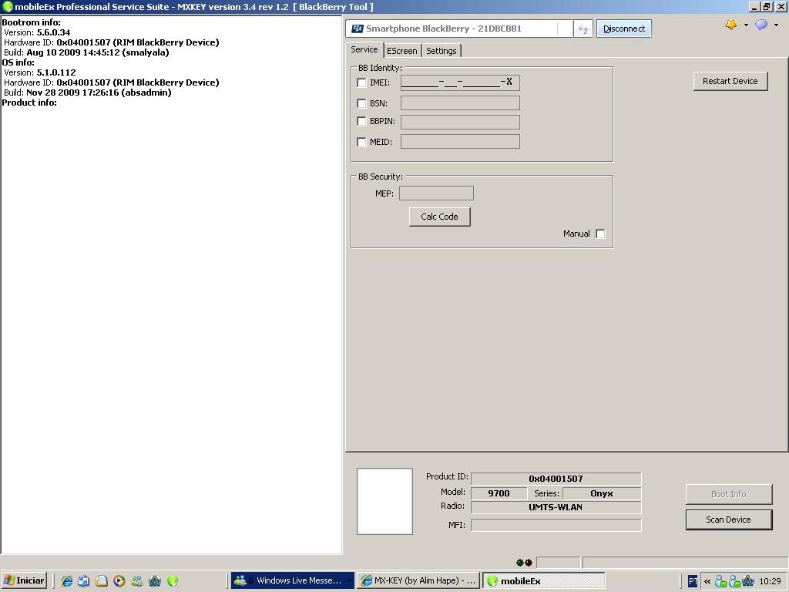Click into the MEP input field
Viewport: 789px width, 592px height.
436,193
